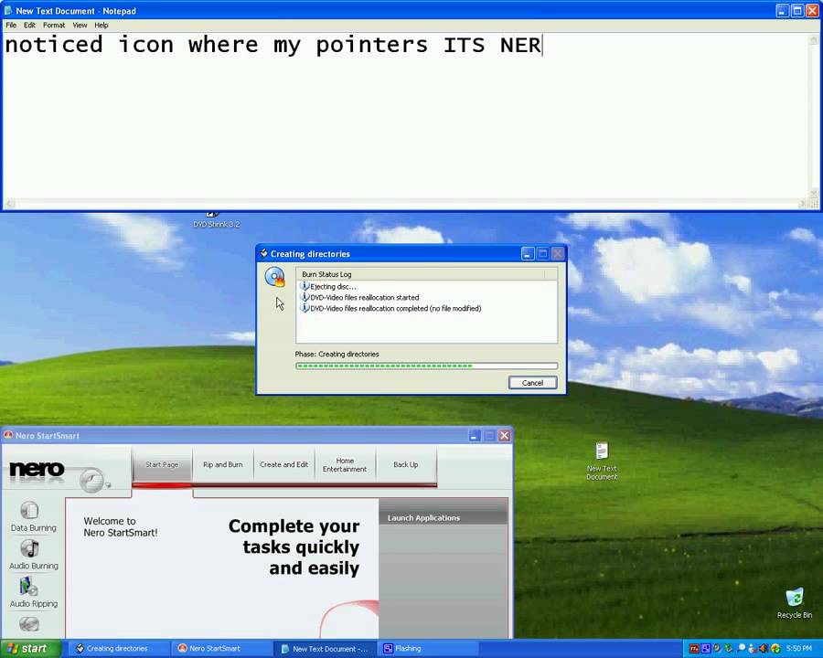Select Nero StartSmart taskbar button
823x658 pixels.
220,649
